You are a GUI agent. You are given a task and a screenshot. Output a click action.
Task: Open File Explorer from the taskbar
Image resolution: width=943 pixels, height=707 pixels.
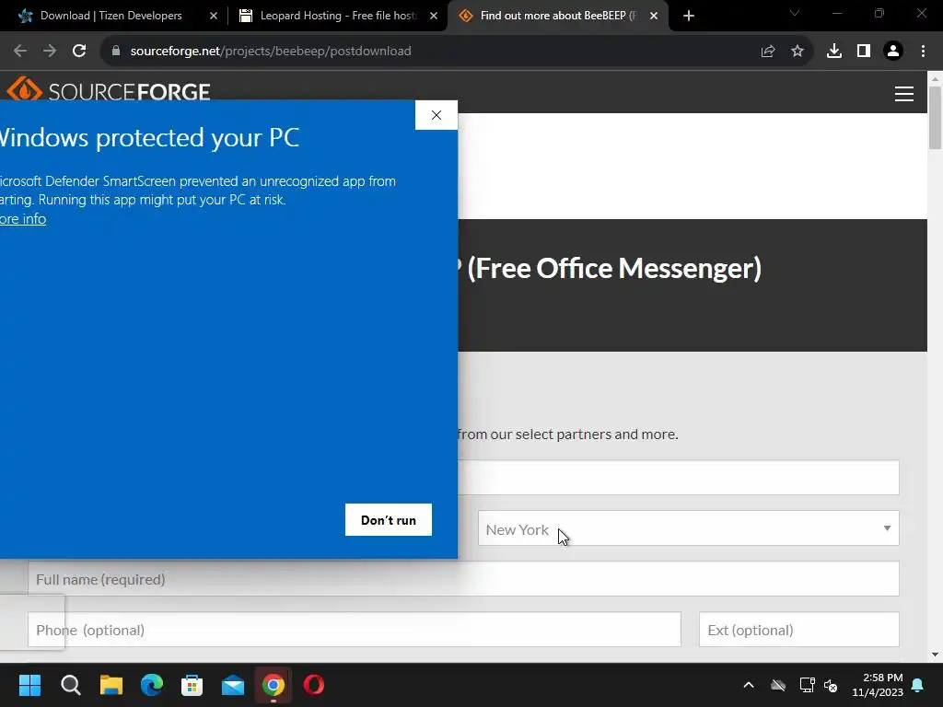pyautogui.click(x=111, y=685)
